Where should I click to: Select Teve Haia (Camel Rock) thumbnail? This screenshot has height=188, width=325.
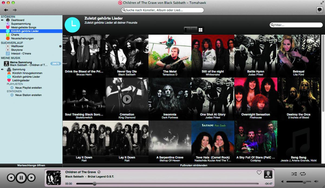213,142
